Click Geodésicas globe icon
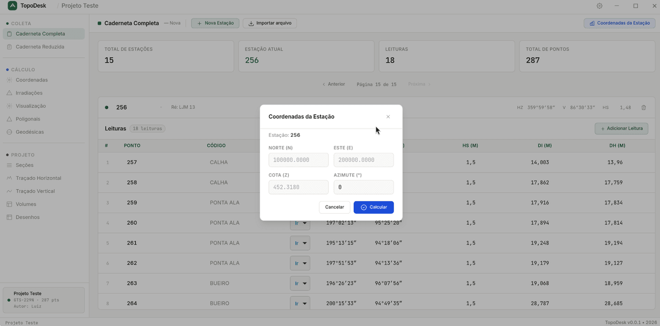 pos(9,132)
